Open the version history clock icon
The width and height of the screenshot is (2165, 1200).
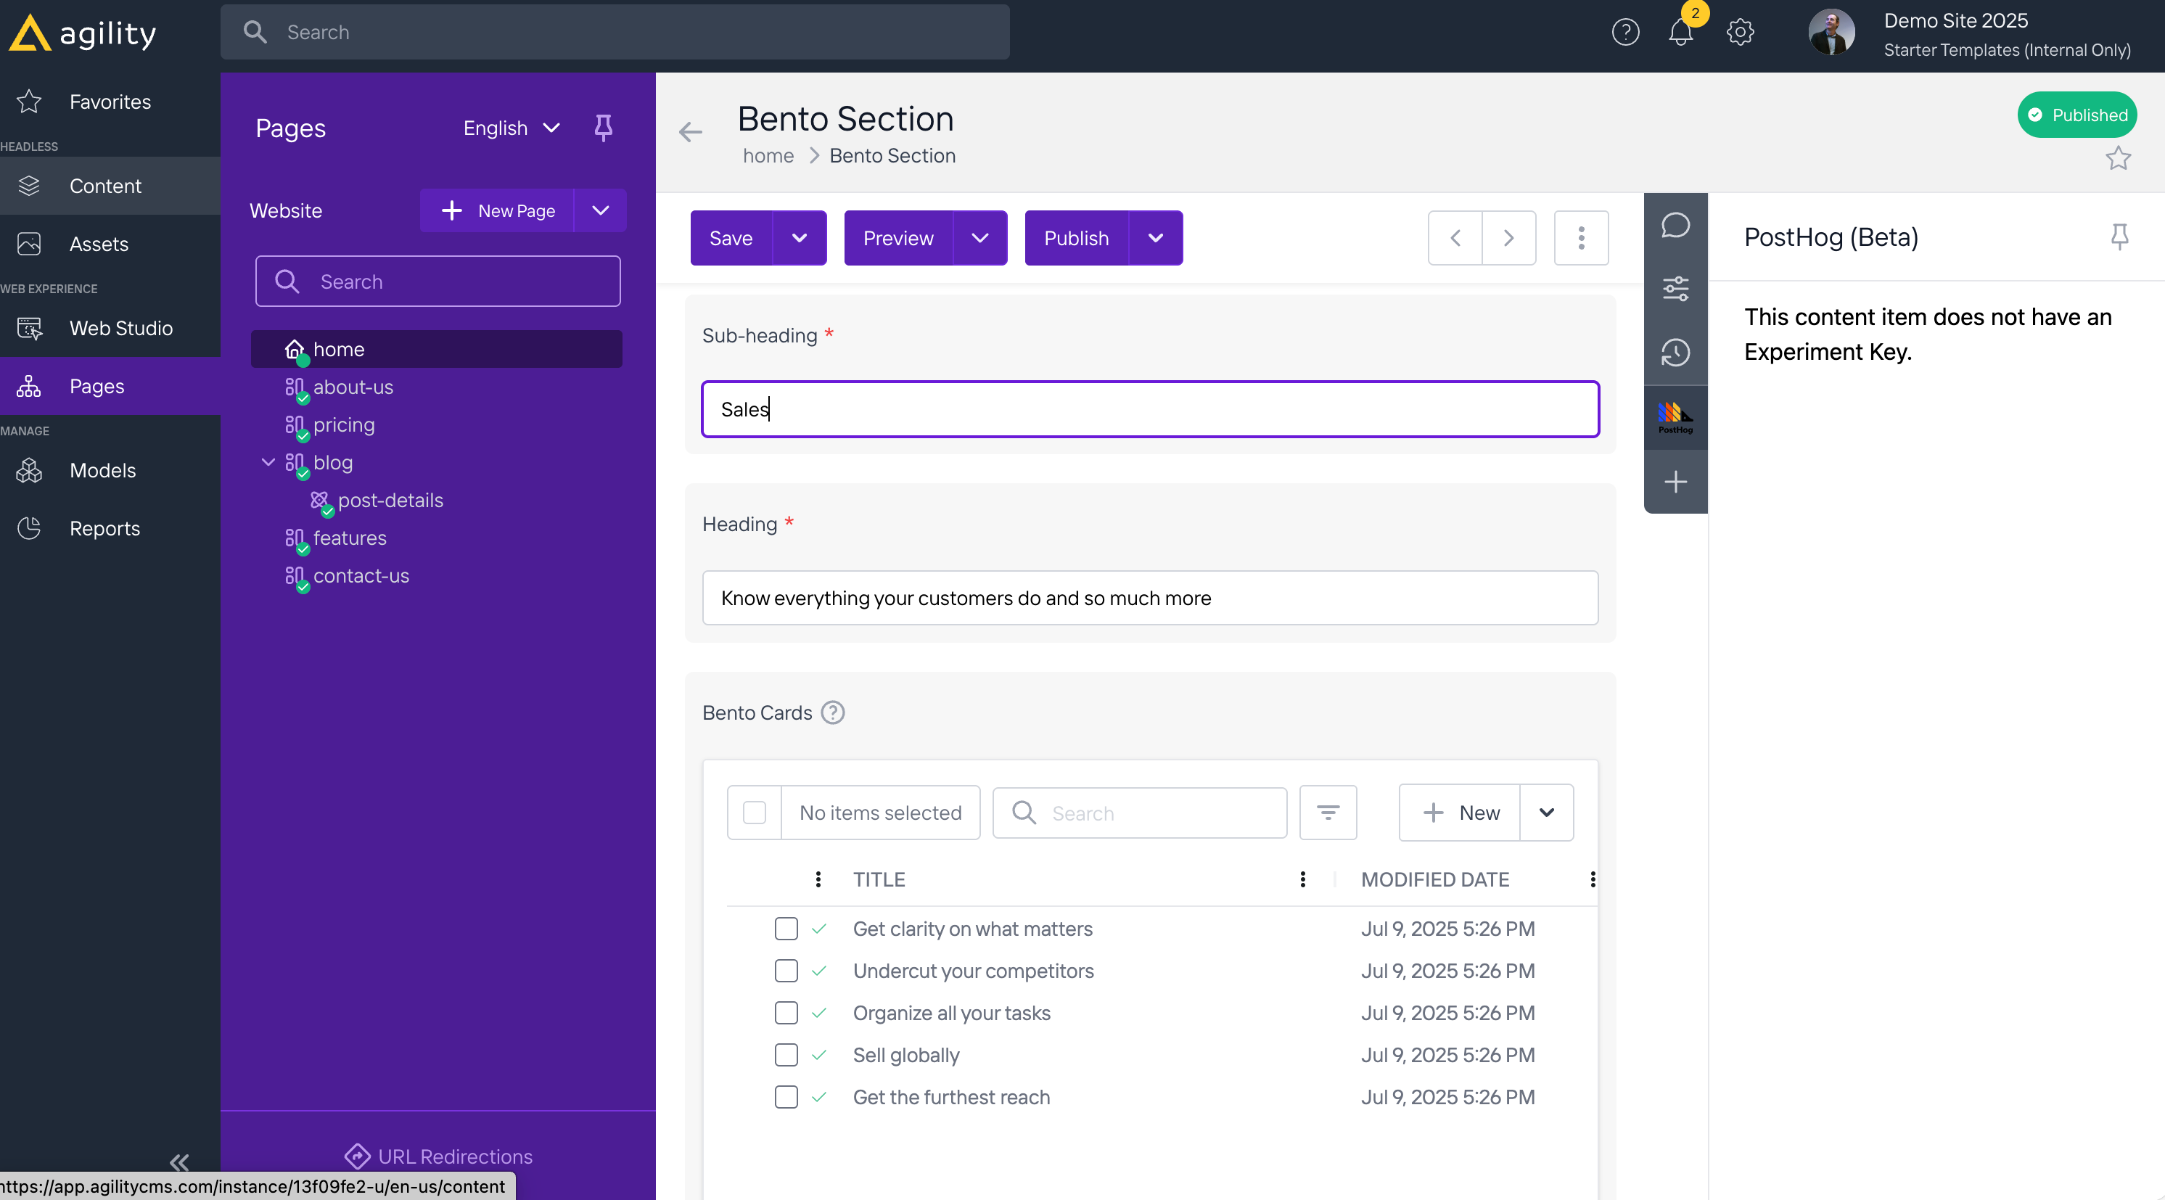click(x=1675, y=353)
